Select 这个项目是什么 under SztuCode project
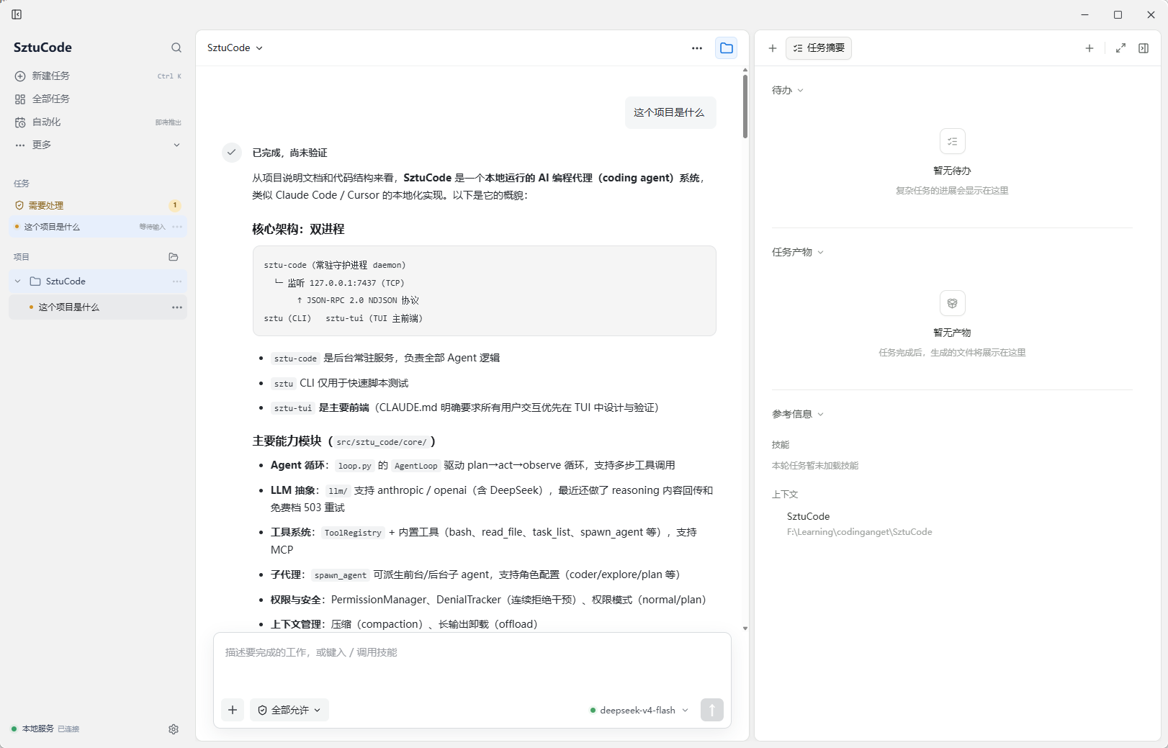Screen dimensions: 1168x748 pyautogui.click(x=98, y=307)
